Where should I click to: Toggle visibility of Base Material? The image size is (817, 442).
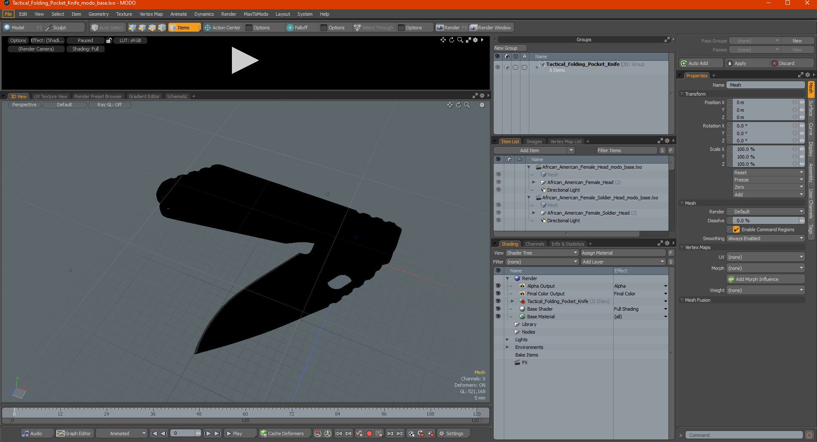click(498, 317)
